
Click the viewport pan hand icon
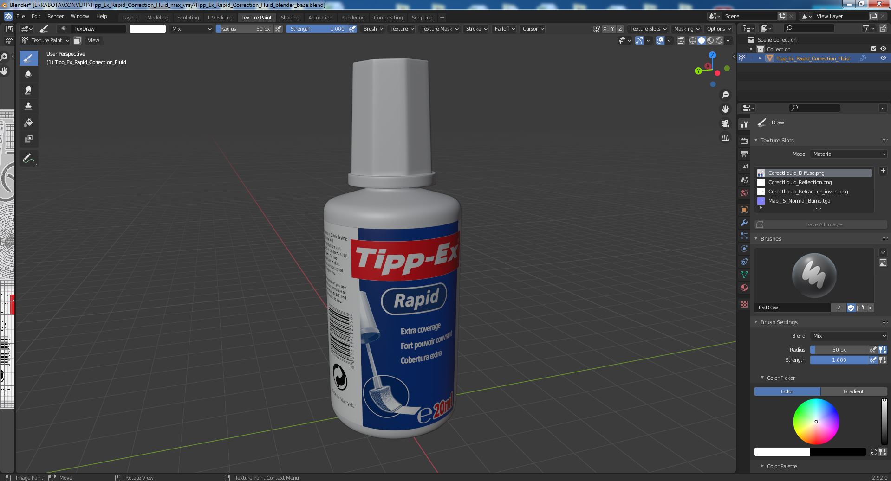pyautogui.click(x=725, y=109)
